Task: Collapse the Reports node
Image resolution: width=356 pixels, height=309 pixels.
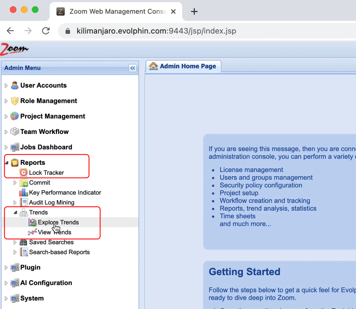Action: coord(6,163)
